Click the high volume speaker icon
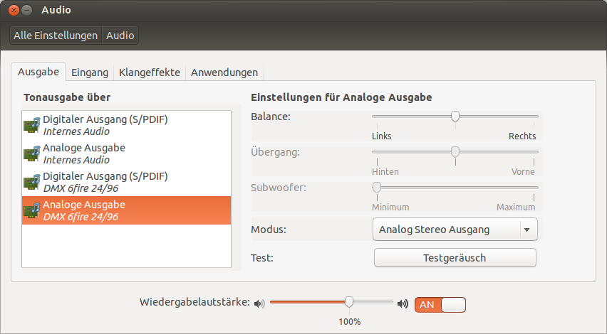The width and height of the screenshot is (607, 334). 403,303
